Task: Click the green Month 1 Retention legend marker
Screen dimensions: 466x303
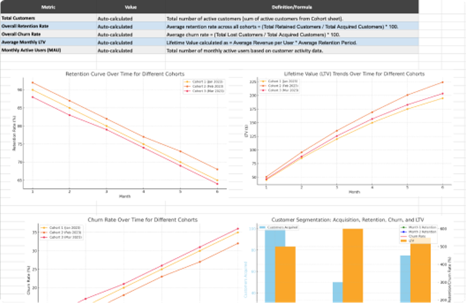Action: tap(404, 227)
